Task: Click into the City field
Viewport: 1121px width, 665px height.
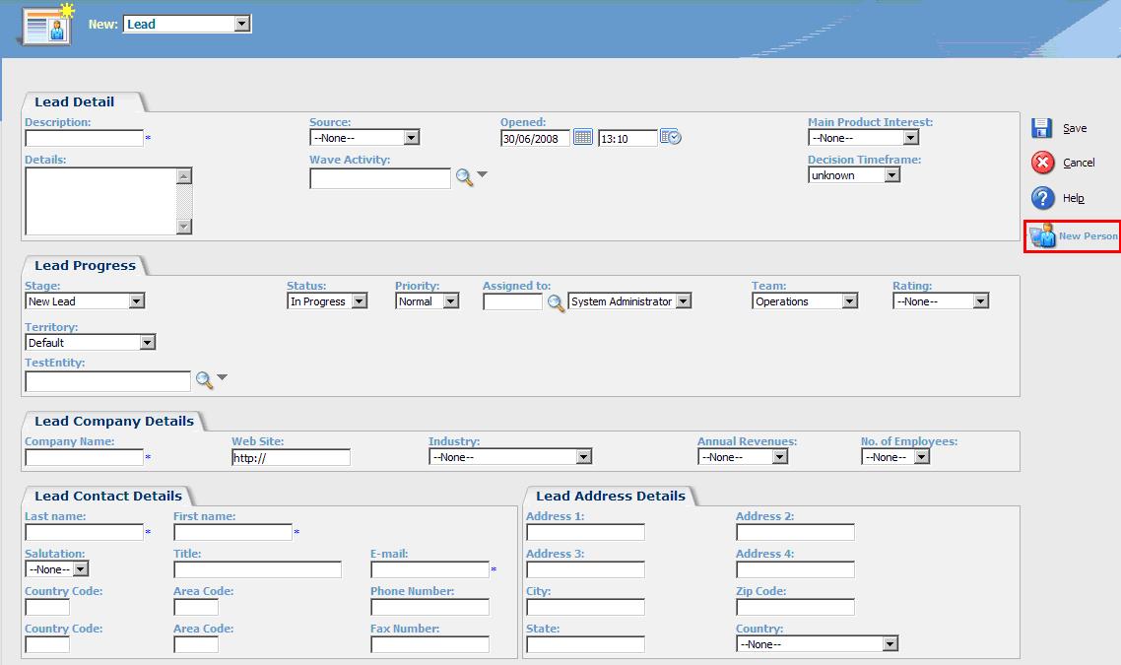Action: point(585,607)
